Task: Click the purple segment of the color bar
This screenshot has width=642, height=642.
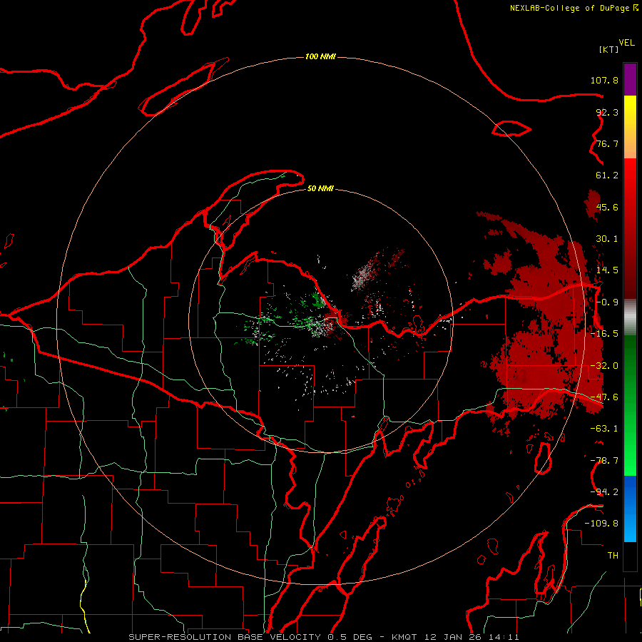Action: [630, 80]
